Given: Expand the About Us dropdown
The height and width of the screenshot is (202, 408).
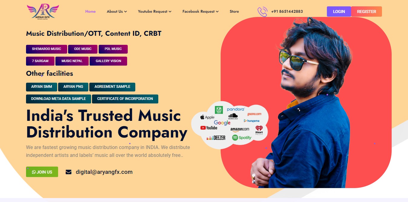Looking at the screenshot, I should point(117,12).
